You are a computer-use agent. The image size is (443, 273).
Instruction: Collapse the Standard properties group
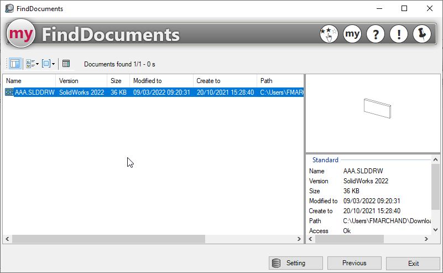pos(325,160)
